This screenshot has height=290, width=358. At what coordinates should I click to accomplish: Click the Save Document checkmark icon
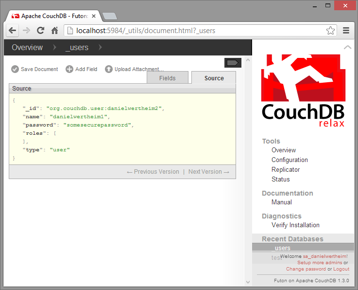pyautogui.click(x=15, y=69)
